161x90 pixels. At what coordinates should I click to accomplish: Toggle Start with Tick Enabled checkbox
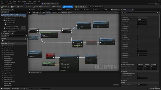pos(138,76)
